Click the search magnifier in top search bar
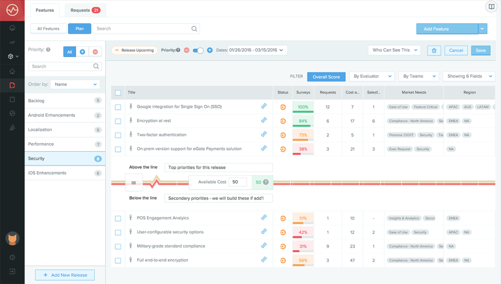Screen dimensions: 501x284 click(x=194, y=29)
